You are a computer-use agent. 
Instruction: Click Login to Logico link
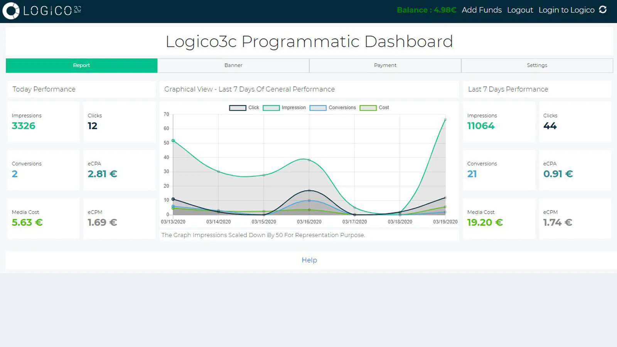pyautogui.click(x=566, y=10)
